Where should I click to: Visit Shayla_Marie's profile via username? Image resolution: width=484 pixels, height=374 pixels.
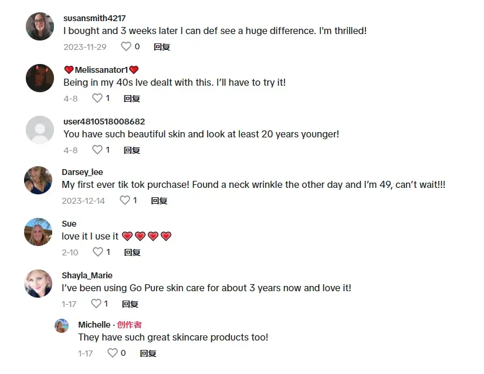click(x=87, y=275)
